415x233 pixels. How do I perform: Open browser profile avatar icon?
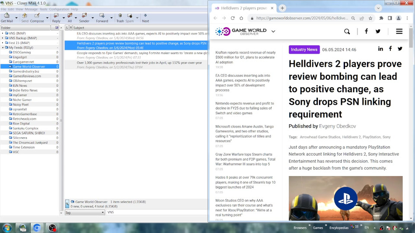tap(398, 18)
